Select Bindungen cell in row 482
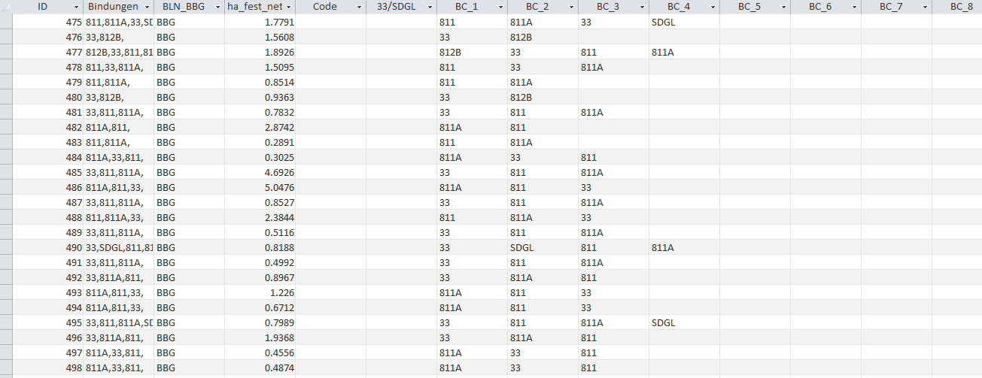 (119, 127)
